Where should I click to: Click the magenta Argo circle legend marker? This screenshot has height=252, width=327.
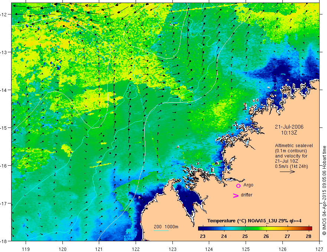pyautogui.click(x=238, y=186)
